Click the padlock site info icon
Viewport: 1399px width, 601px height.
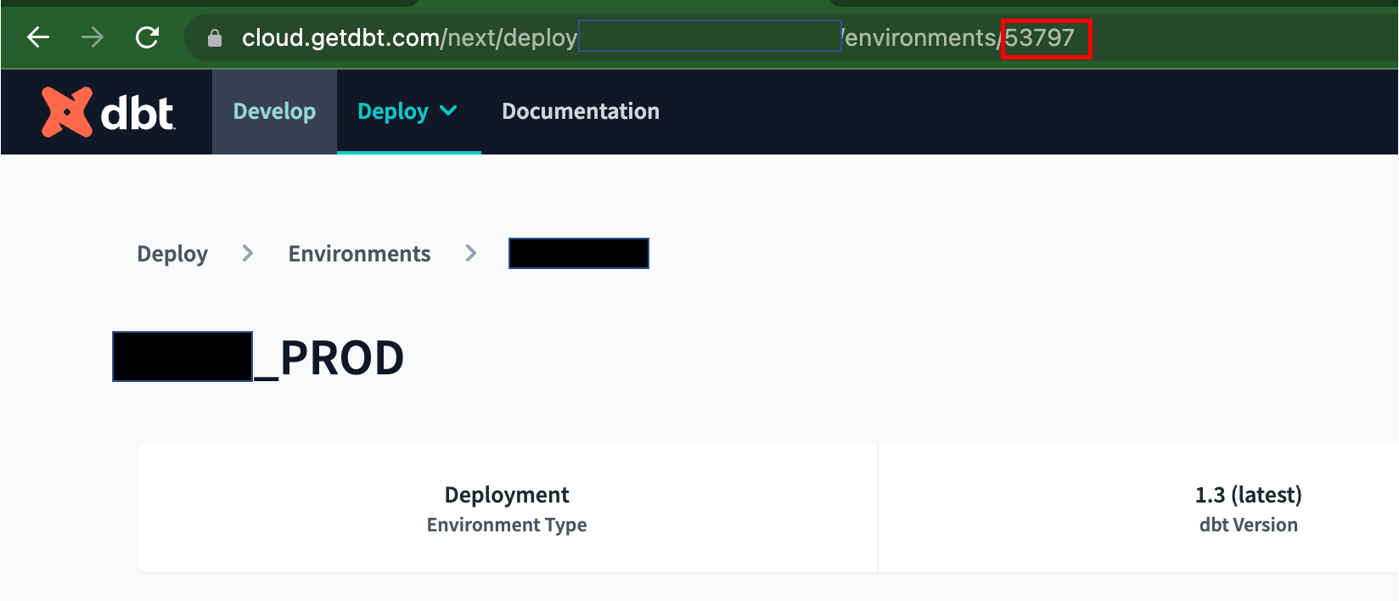point(215,38)
